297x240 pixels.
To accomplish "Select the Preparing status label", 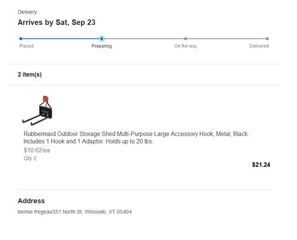I will click(102, 46).
